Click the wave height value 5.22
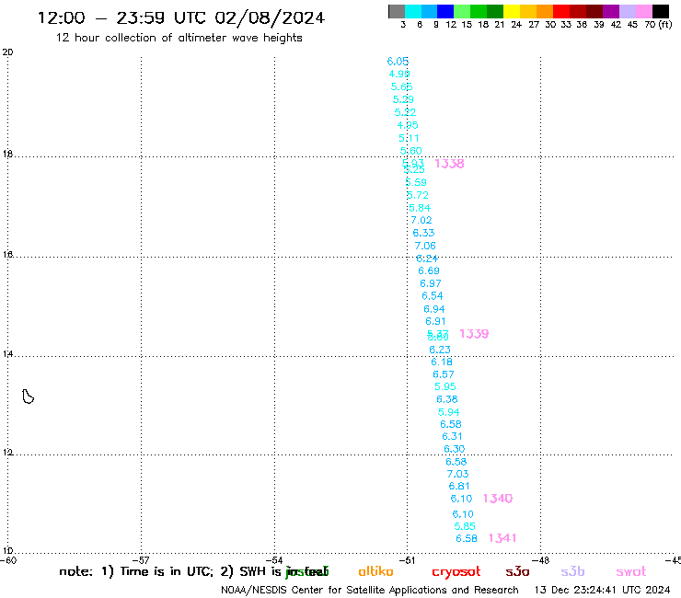The height and width of the screenshot is (598, 681). click(405, 112)
